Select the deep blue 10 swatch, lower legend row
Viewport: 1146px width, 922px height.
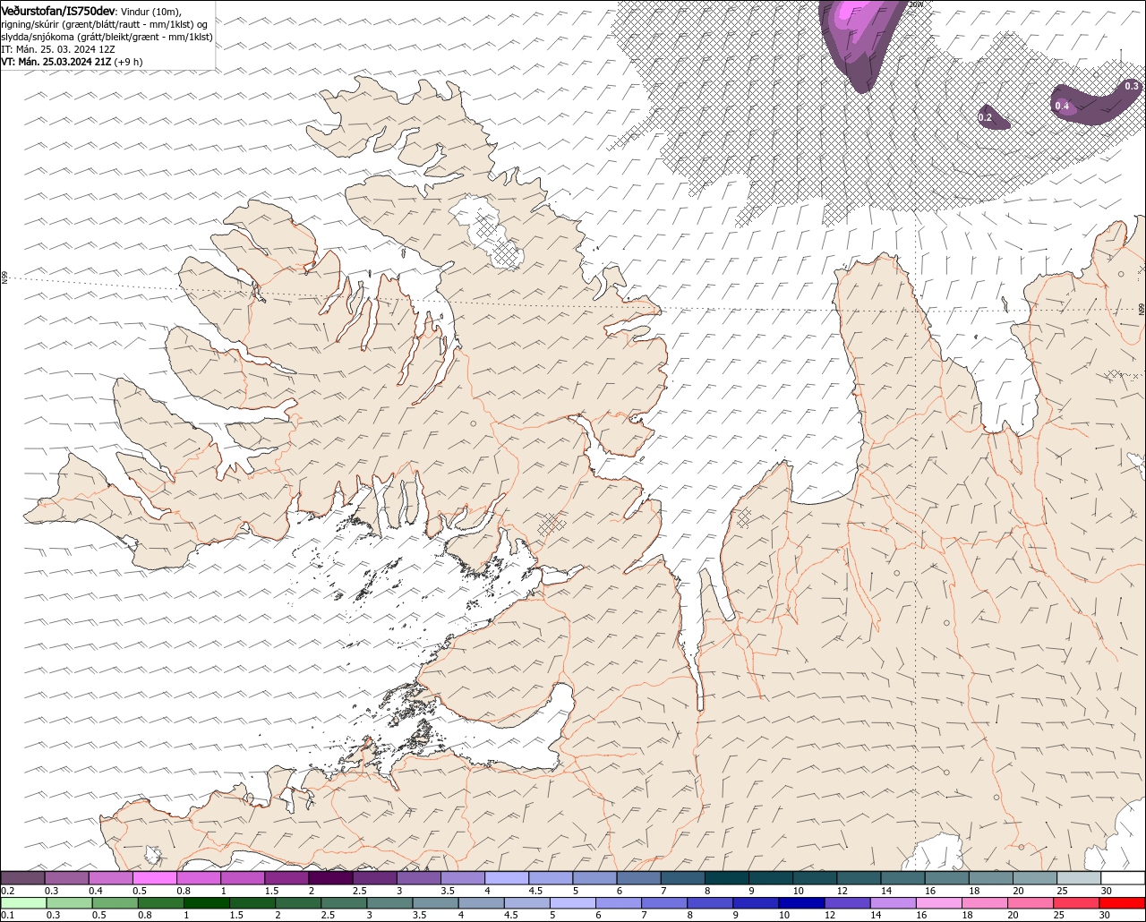point(800,903)
